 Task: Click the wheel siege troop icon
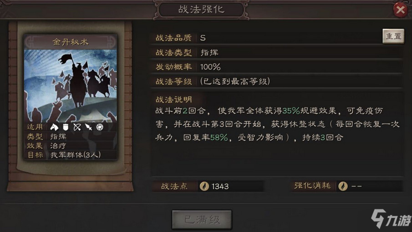pyautogui.click(x=100, y=127)
